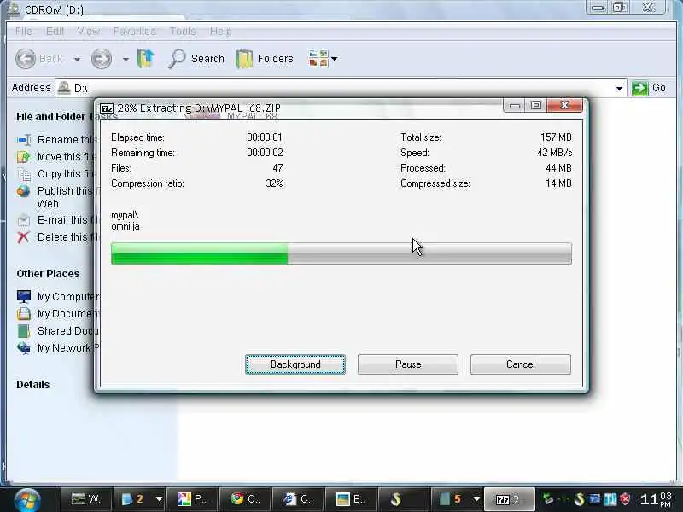Open My Documents in Other Places
The width and height of the screenshot is (683, 512).
(x=67, y=313)
